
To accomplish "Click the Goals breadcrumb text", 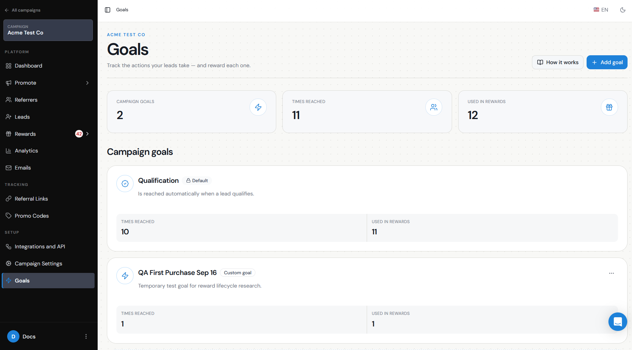I will point(122,10).
